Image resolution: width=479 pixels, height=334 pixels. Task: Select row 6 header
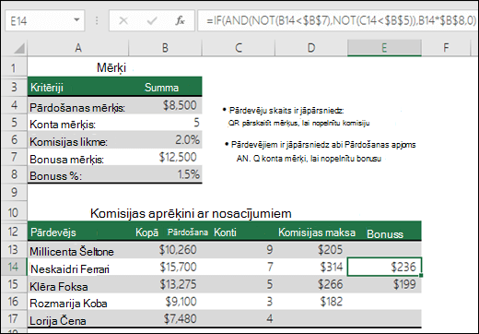pos(14,139)
